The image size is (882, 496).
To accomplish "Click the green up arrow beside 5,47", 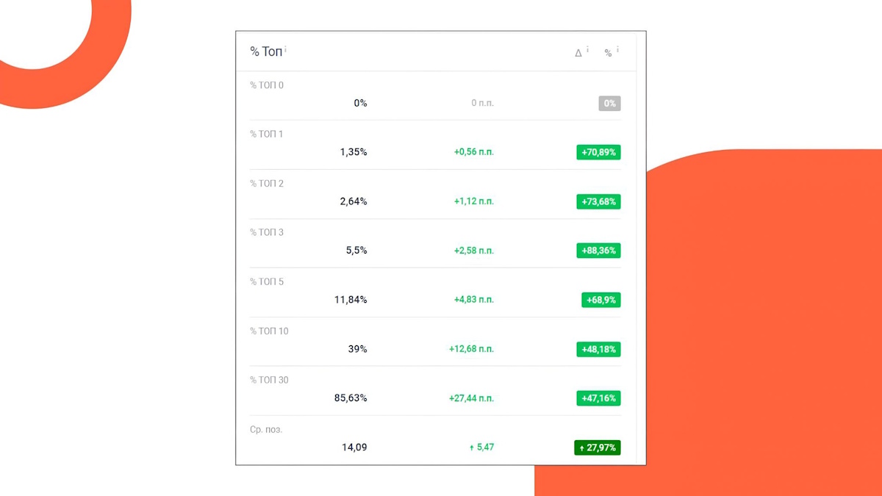I will 472,448.
